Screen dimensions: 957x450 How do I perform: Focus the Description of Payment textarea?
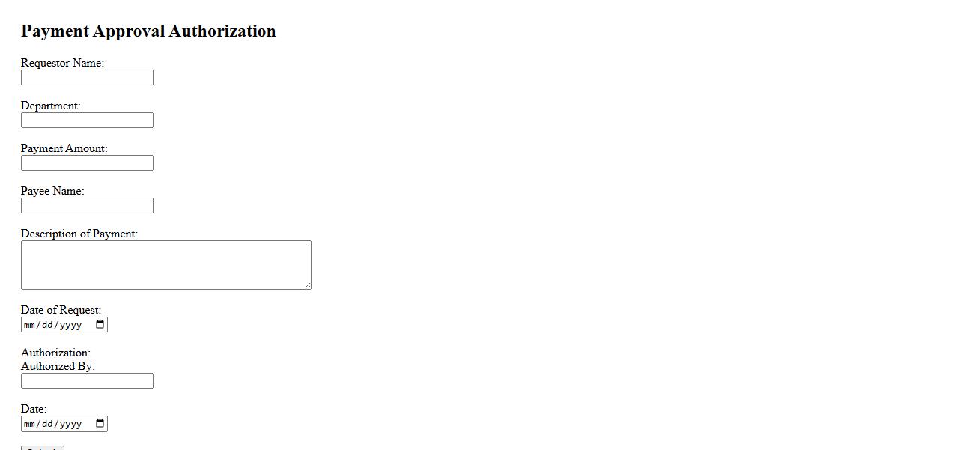(165, 264)
